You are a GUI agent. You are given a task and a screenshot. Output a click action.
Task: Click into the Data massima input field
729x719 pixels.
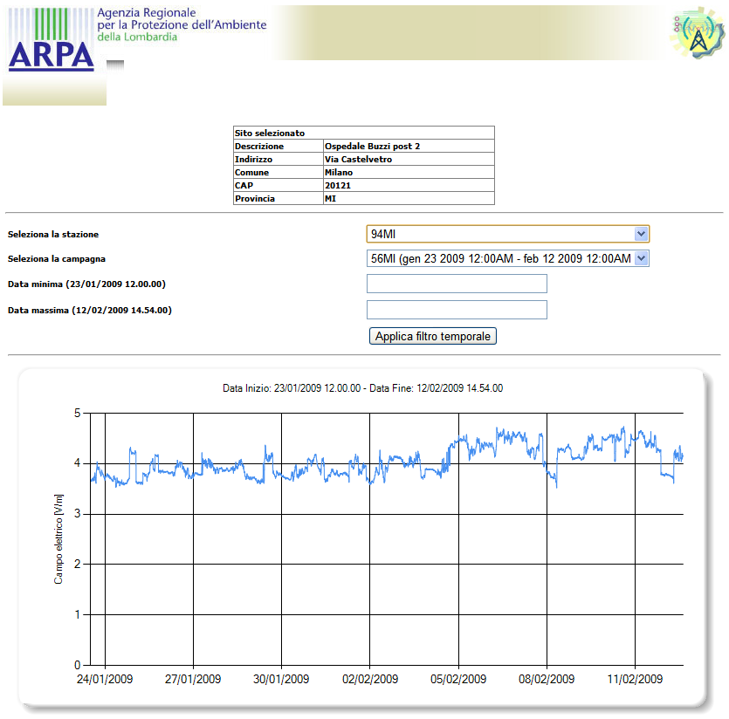coord(457,310)
